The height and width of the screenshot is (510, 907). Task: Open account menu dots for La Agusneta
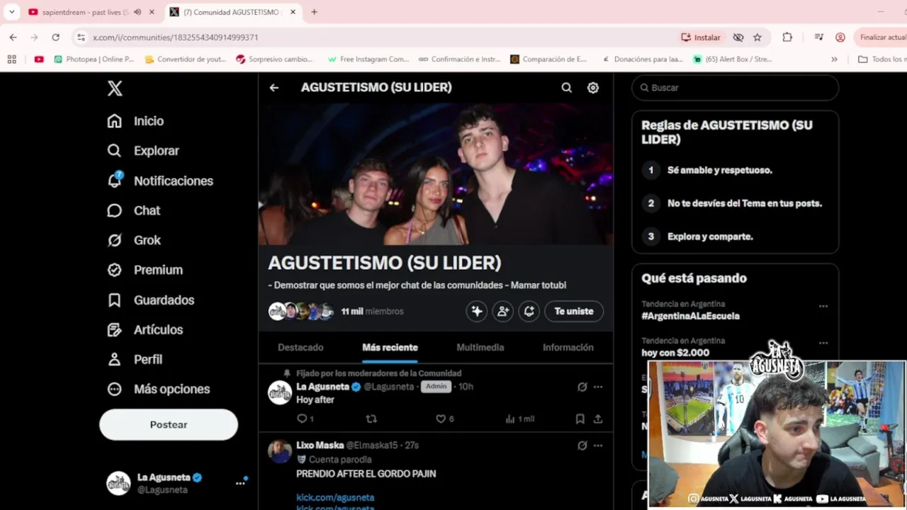(240, 483)
